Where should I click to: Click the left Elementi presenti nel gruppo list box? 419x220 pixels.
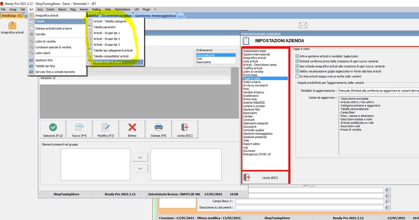coord(95,164)
